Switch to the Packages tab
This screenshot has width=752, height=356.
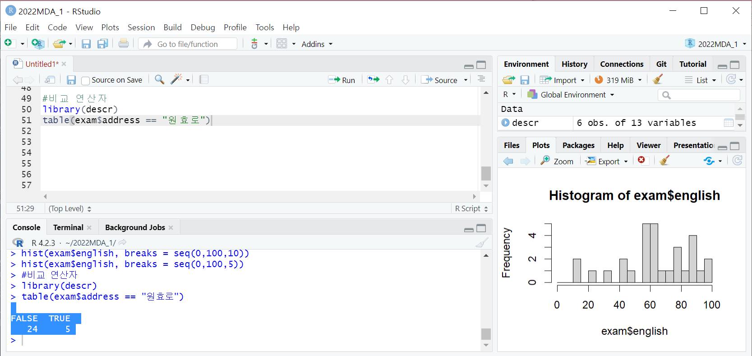578,145
